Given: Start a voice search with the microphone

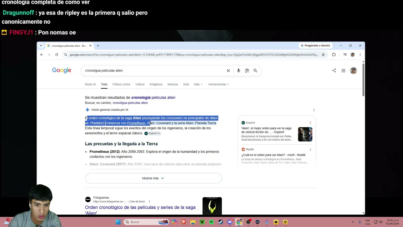Looking at the screenshot, I should [x=239, y=71].
